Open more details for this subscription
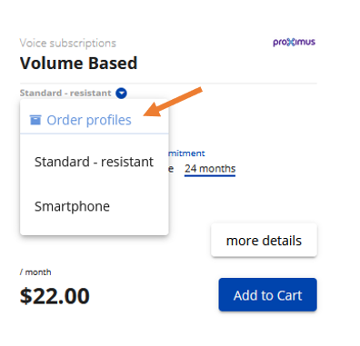 (x=264, y=241)
